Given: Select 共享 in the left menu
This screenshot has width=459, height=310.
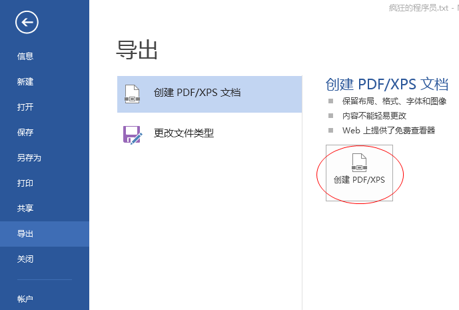Looking at the screenshot, I should pyautogui.click(x=25, y=209).
